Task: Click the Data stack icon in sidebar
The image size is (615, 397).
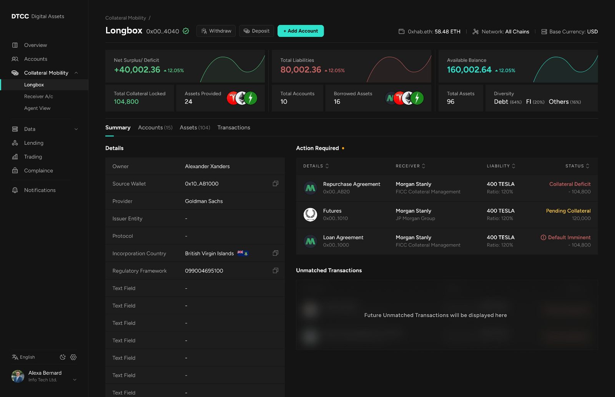Action: click(x=15, y=129)
